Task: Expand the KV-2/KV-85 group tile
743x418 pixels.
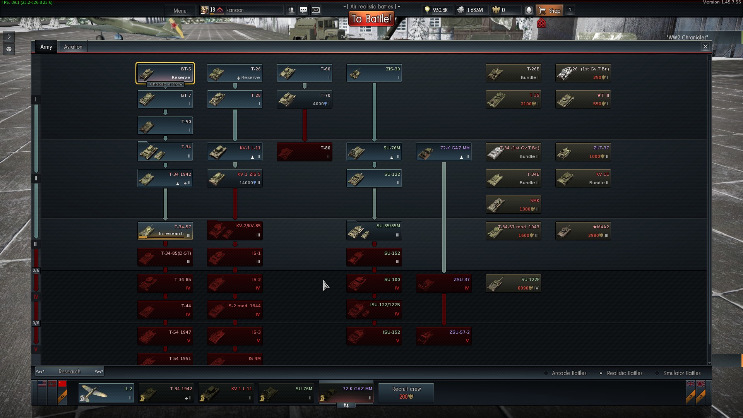Action: 235,231
